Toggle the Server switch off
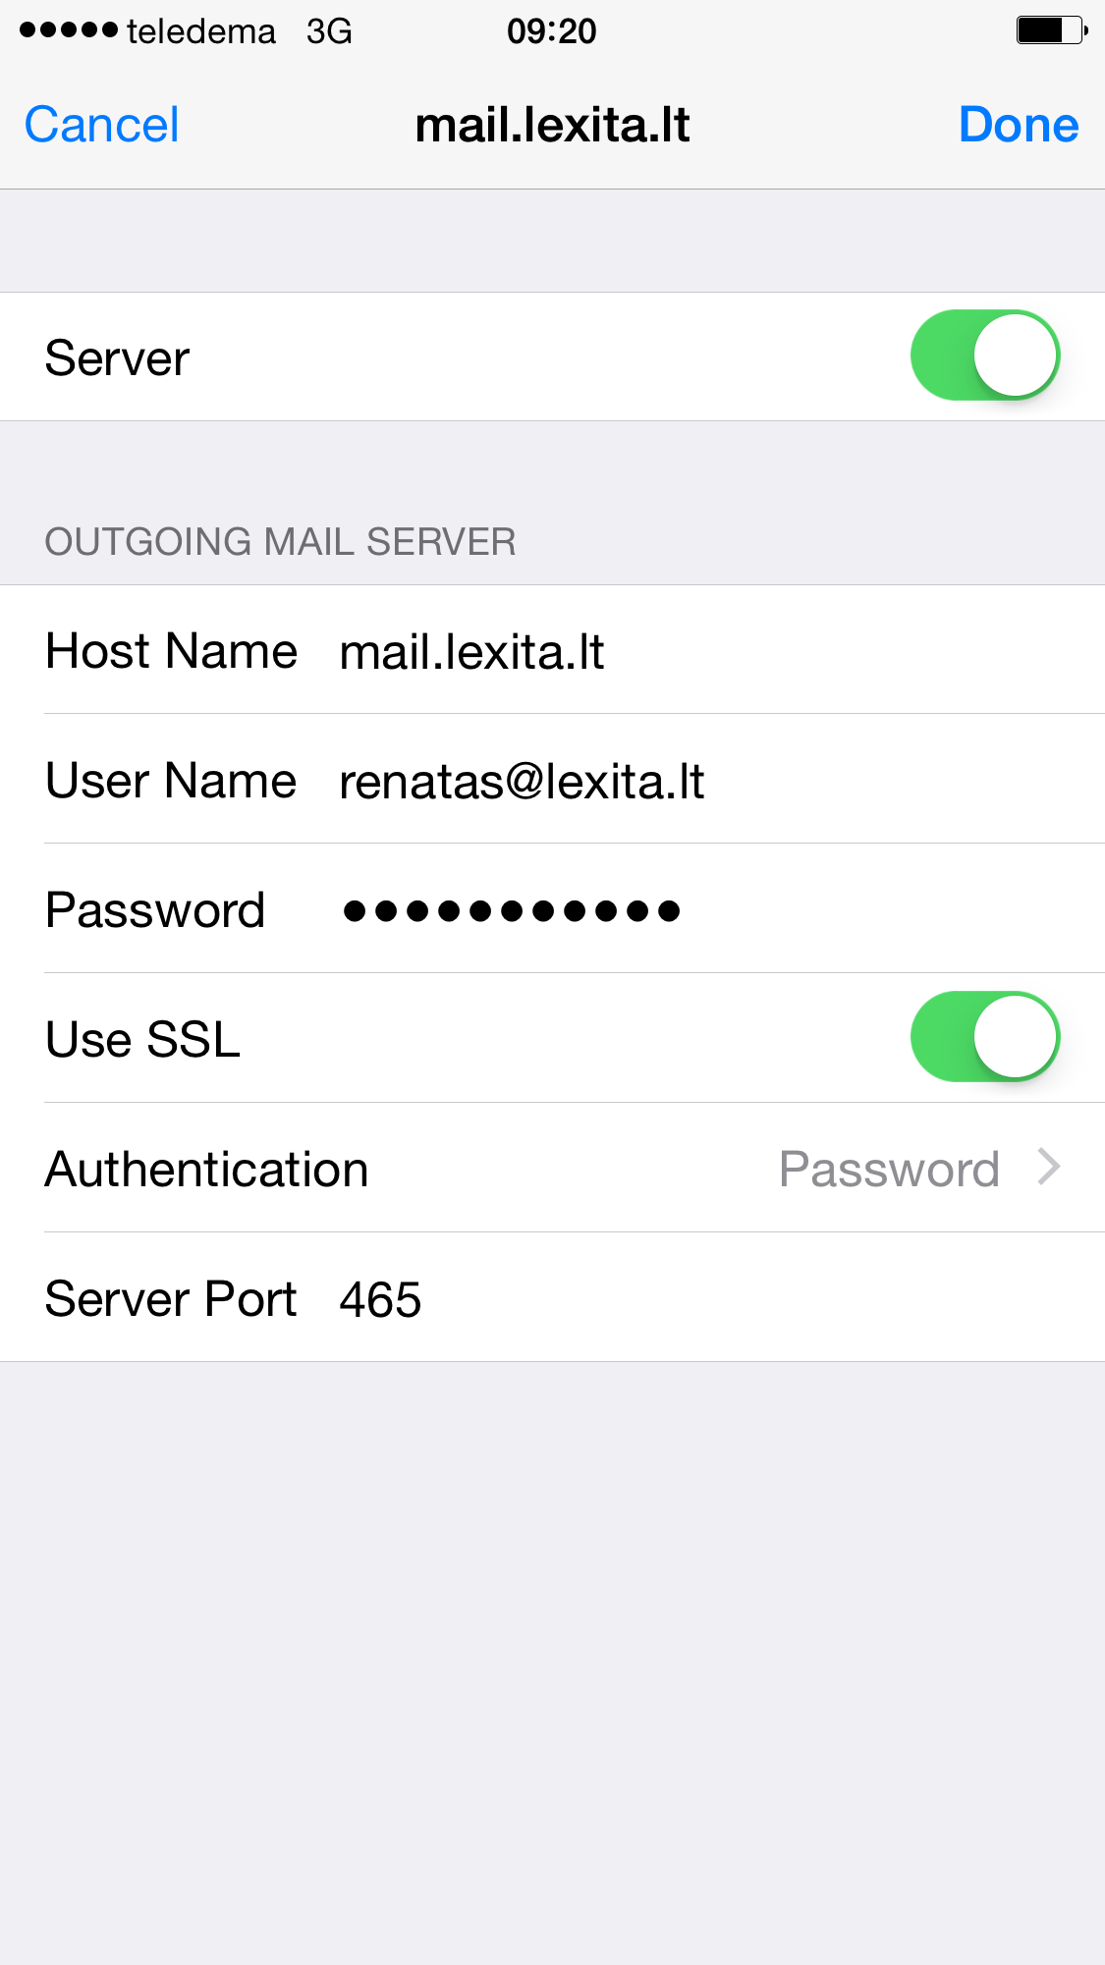Image resolution: width=1105 pixels, height=1965 pixels. coord(985,355)
